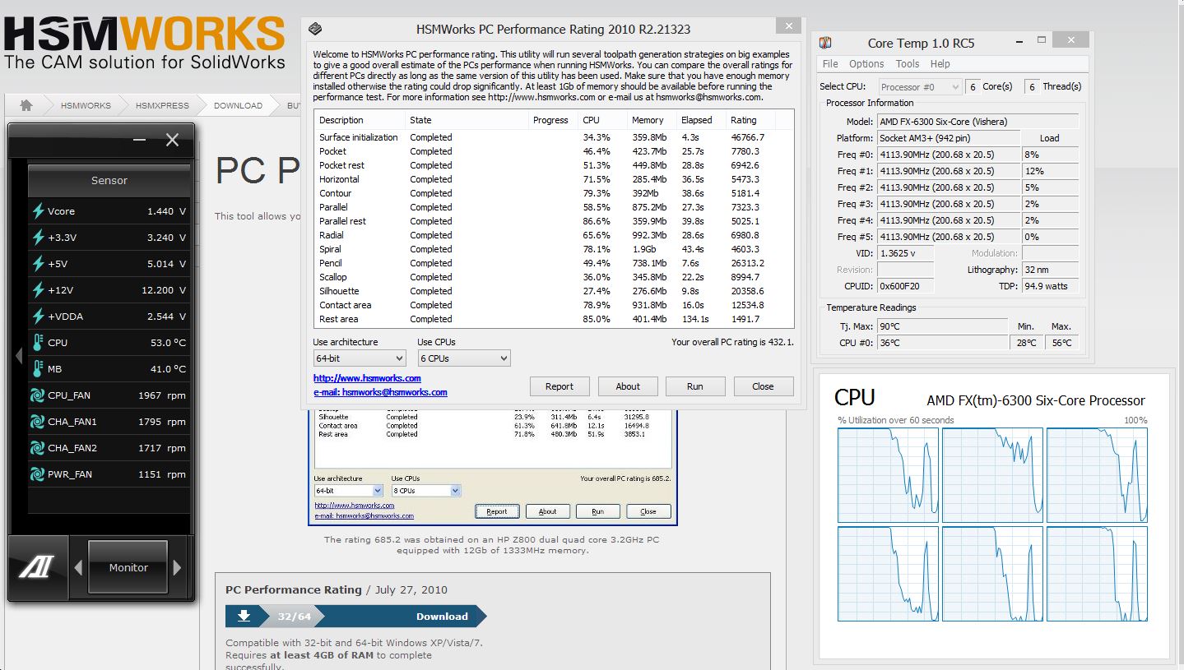1184x670 pixels.
Task: Open the File menu in Core Temp
Action: pyautogui.click(x=831, y=63)
